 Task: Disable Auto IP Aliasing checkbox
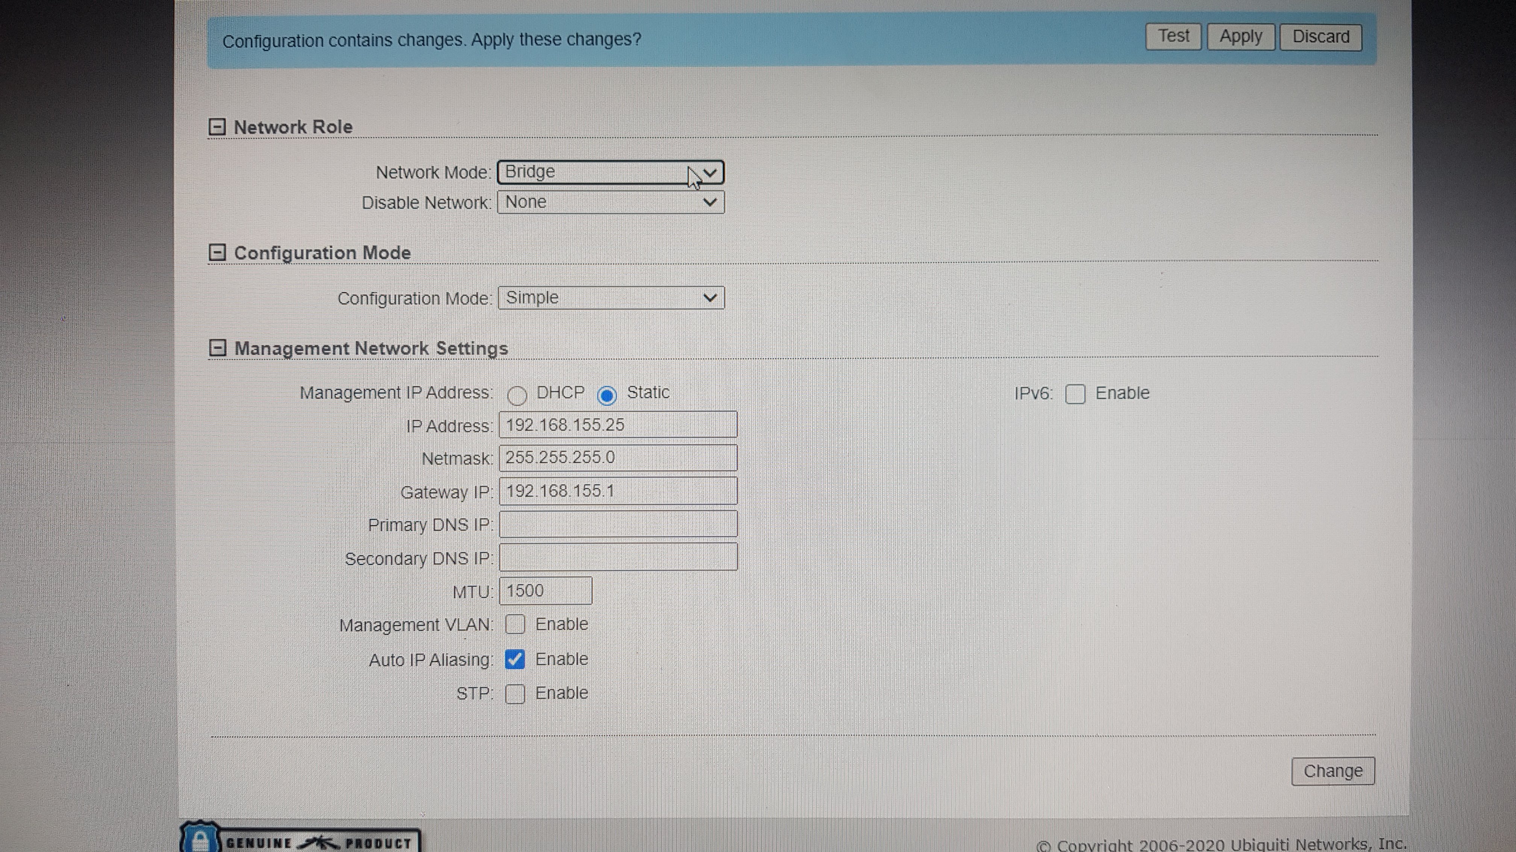[515, 660]
